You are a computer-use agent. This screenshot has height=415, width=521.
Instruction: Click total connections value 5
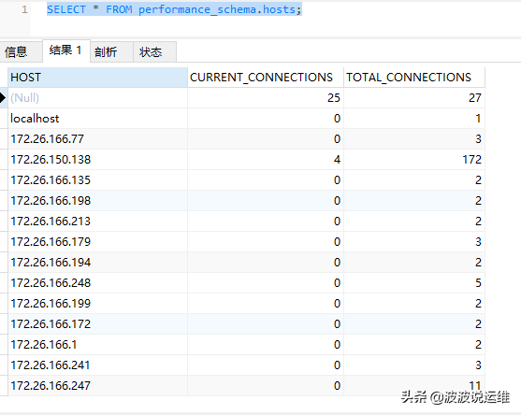414,283
